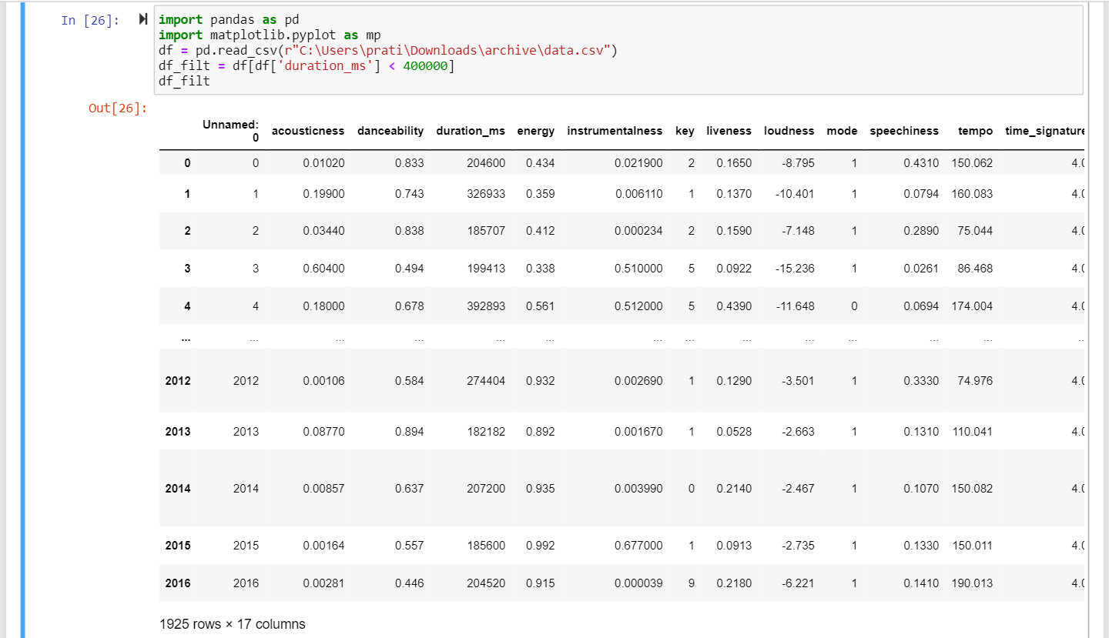Viewport: 1109px width, 638px height.
Task: Click liveness value 0.0528
Action: point(734,432)
